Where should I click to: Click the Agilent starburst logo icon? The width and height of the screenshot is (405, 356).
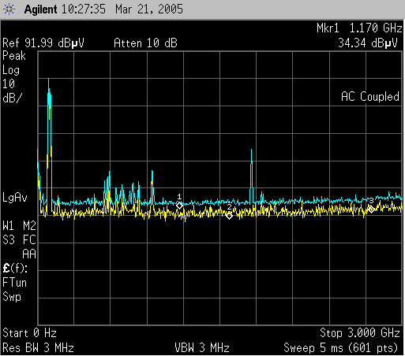[9, 9]
